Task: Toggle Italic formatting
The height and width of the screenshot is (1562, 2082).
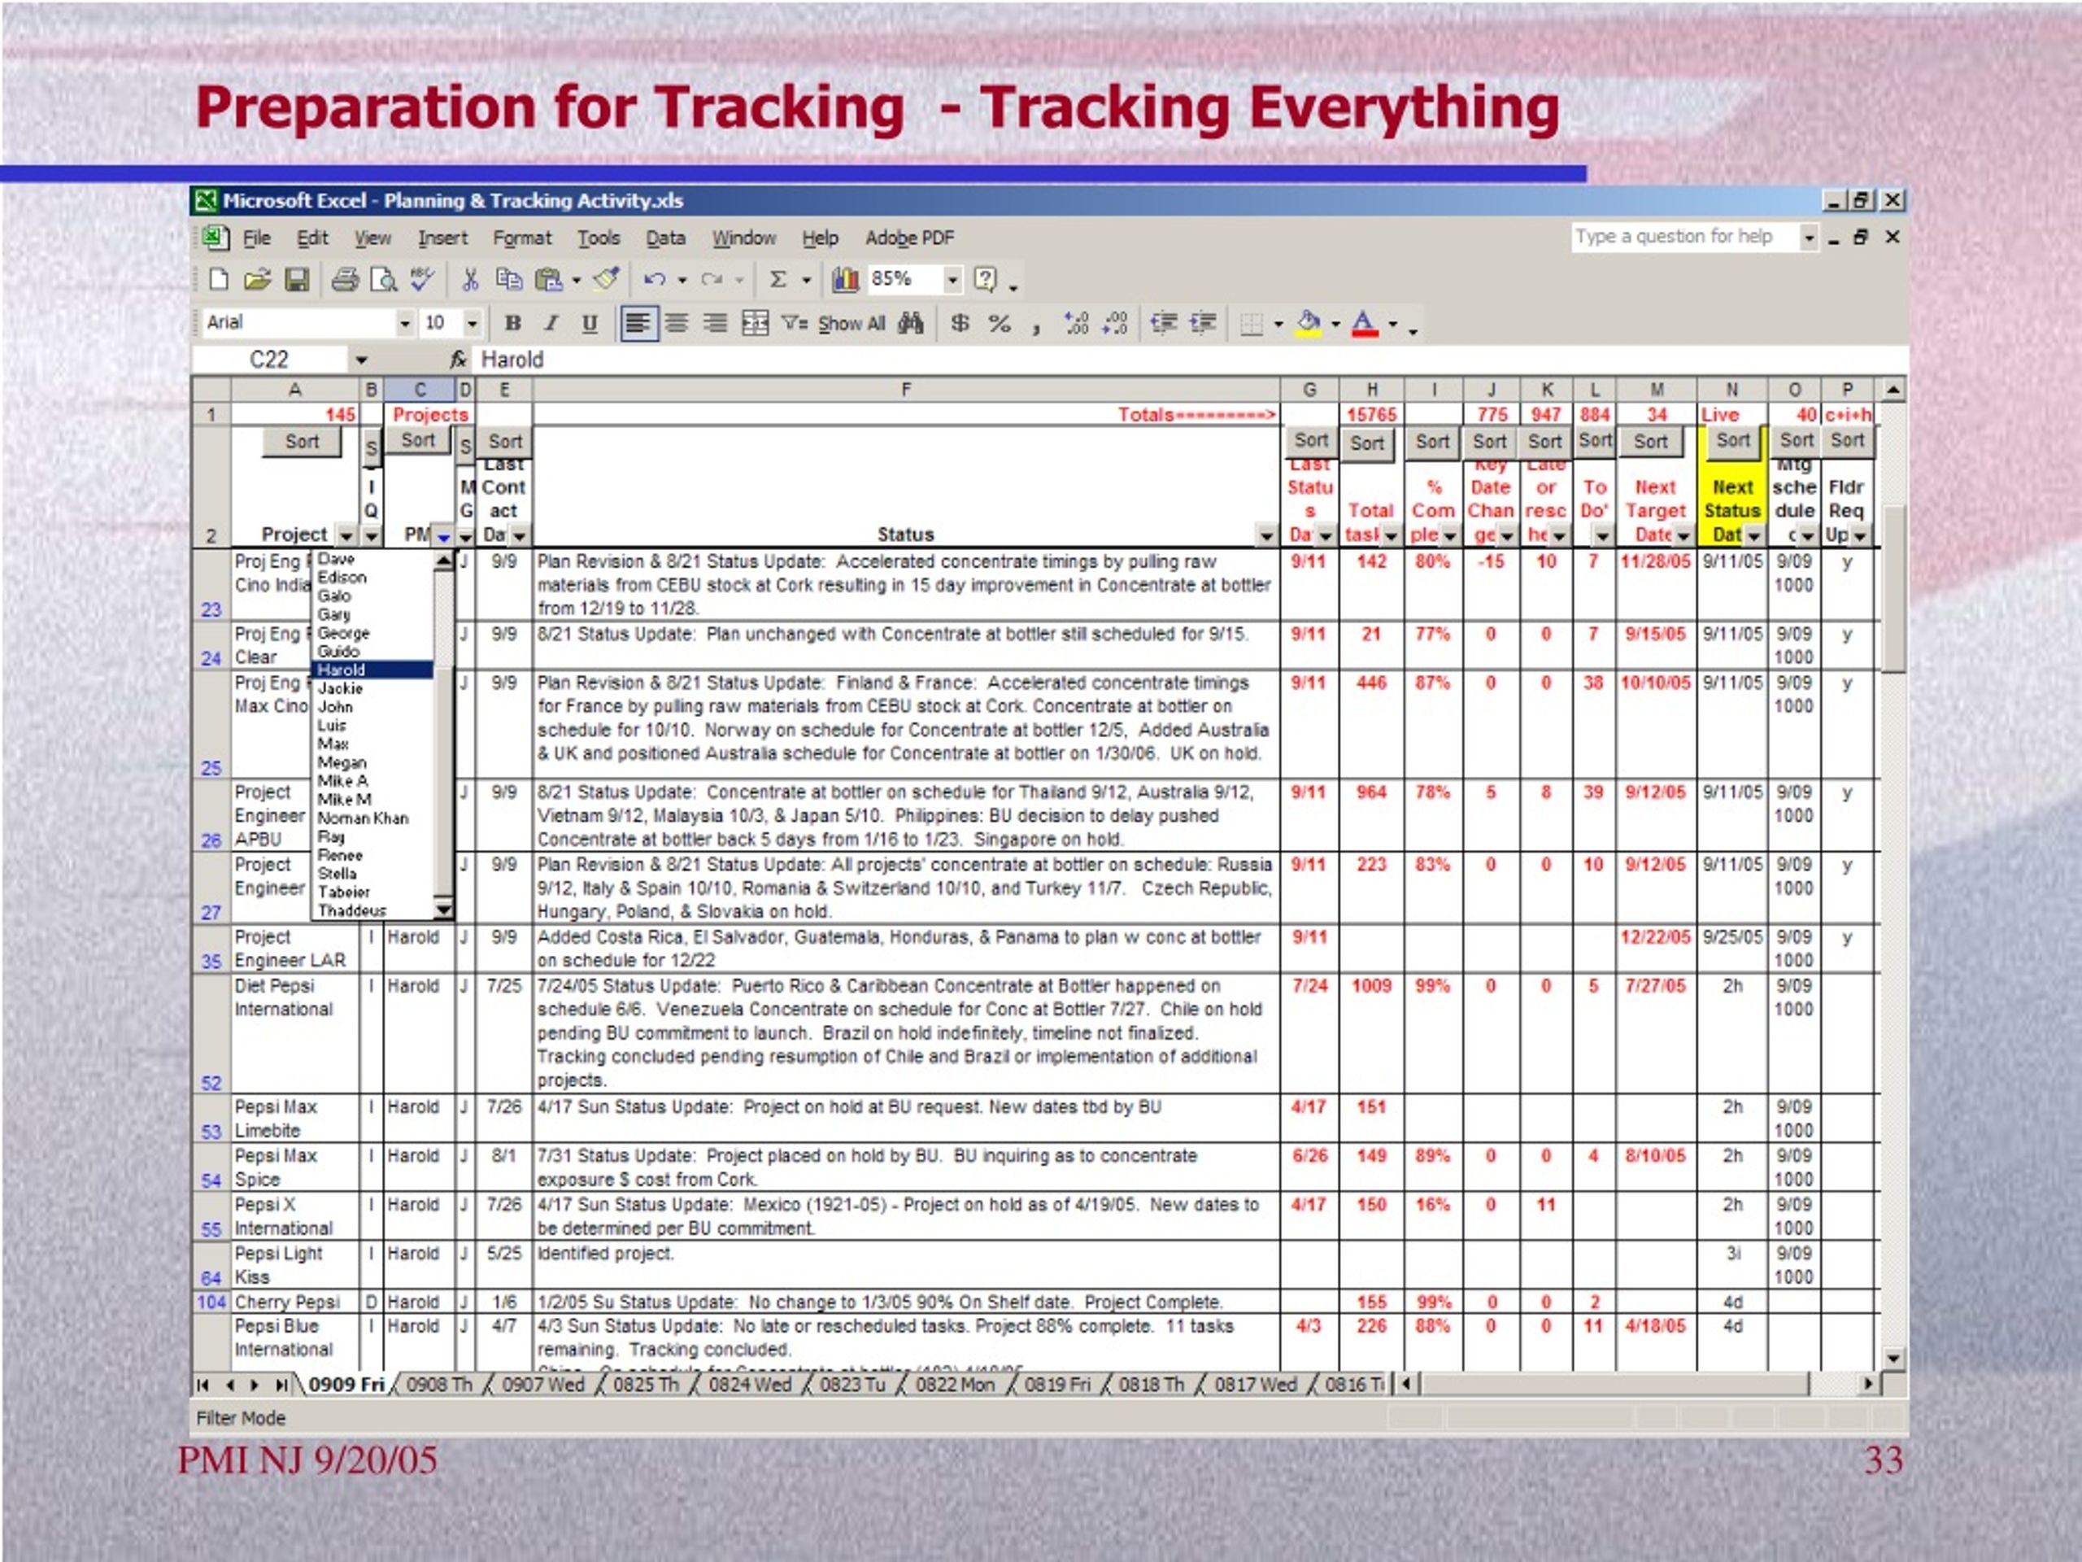Action: (551, 324)
